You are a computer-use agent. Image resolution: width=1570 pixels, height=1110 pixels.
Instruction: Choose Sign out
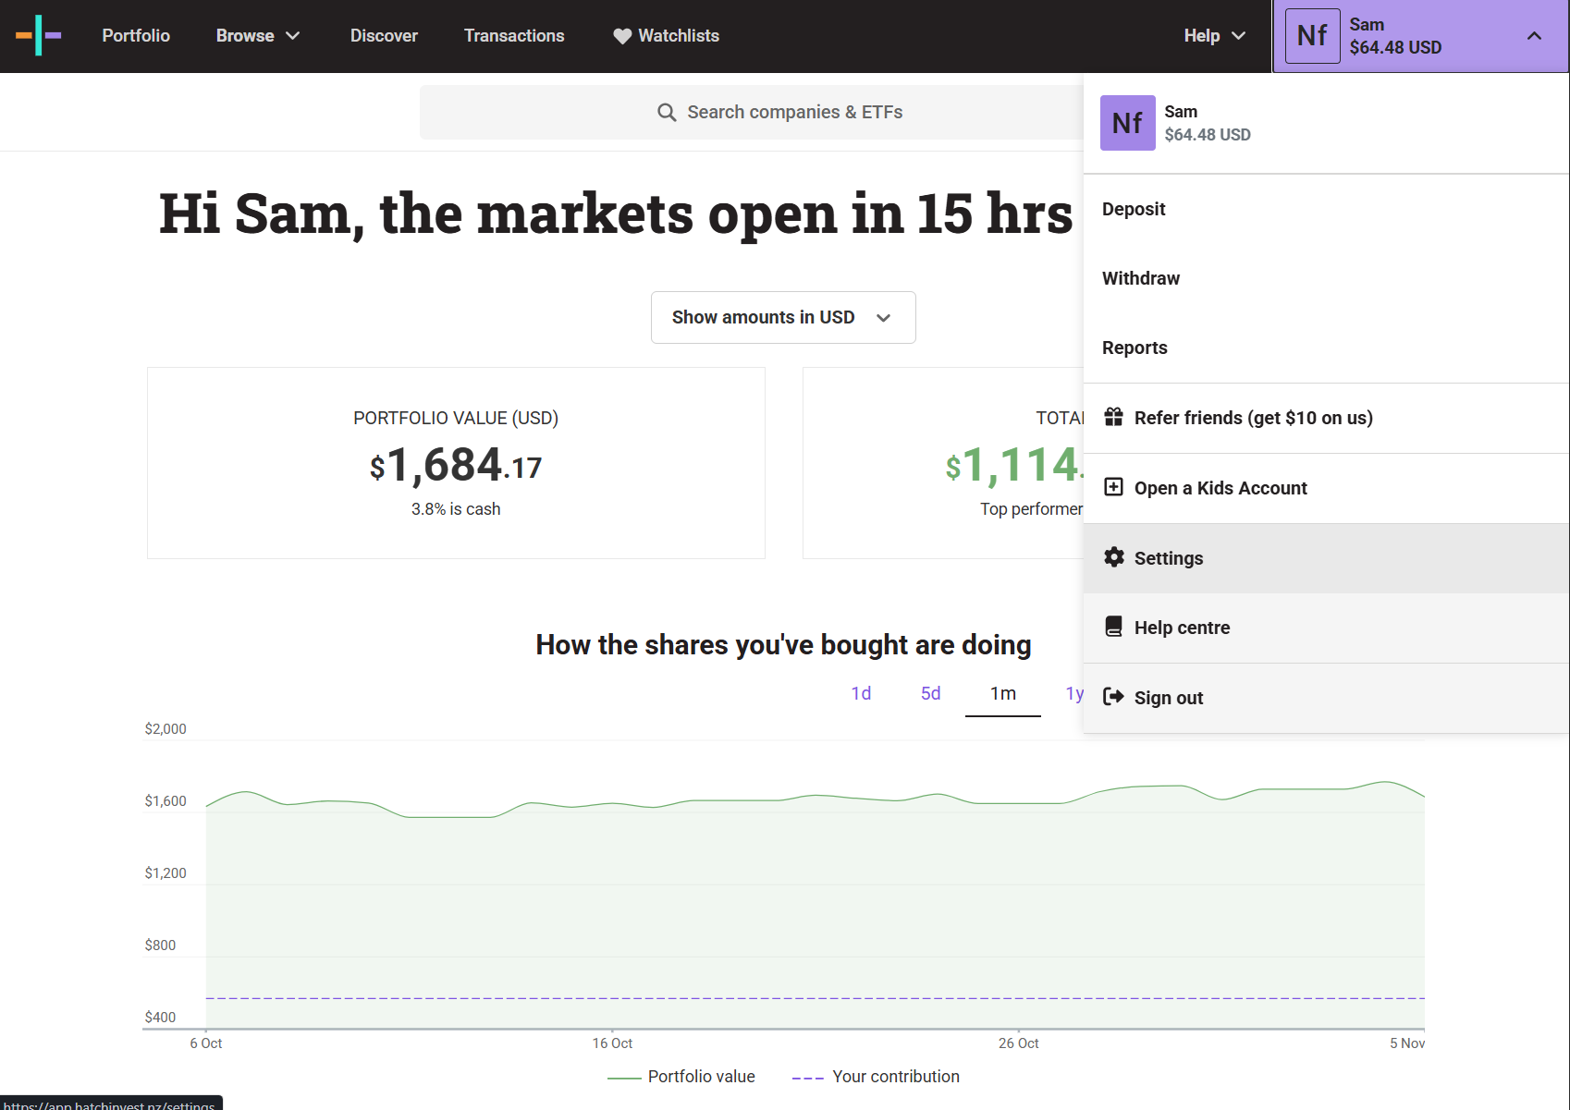tap(1326, 698)
